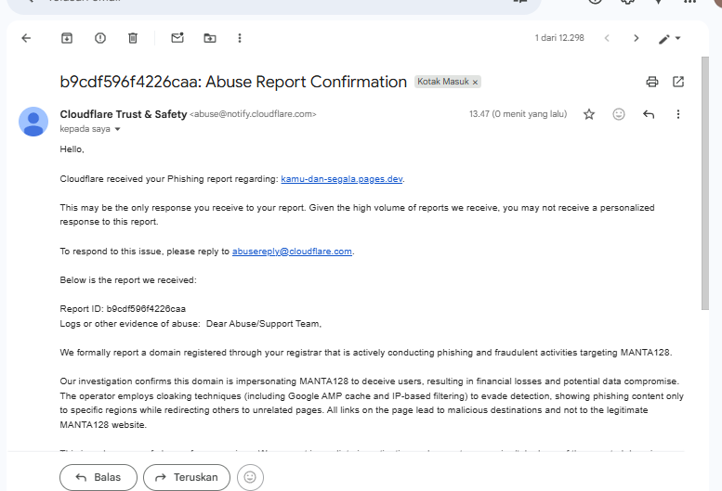Viewport: 722px width, 491px height.
Task: Go back to inbox with the left arrow
Action: [x=26, y=38]
